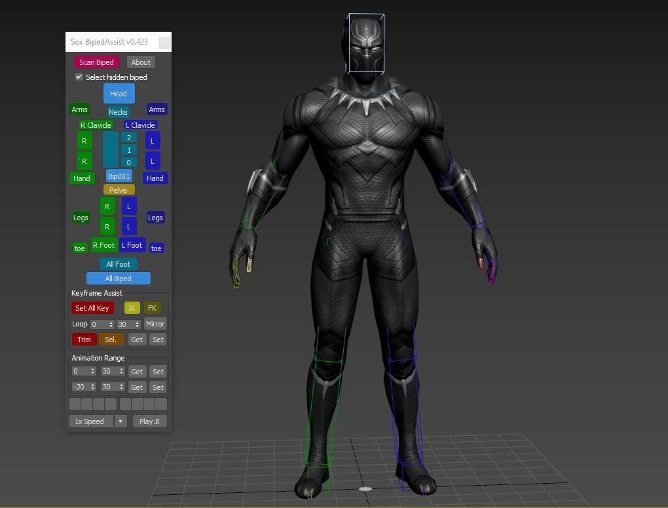The image size is (668, 508).
Task: Select blue L forearm button above blue Hand
Action: (153, 161)
